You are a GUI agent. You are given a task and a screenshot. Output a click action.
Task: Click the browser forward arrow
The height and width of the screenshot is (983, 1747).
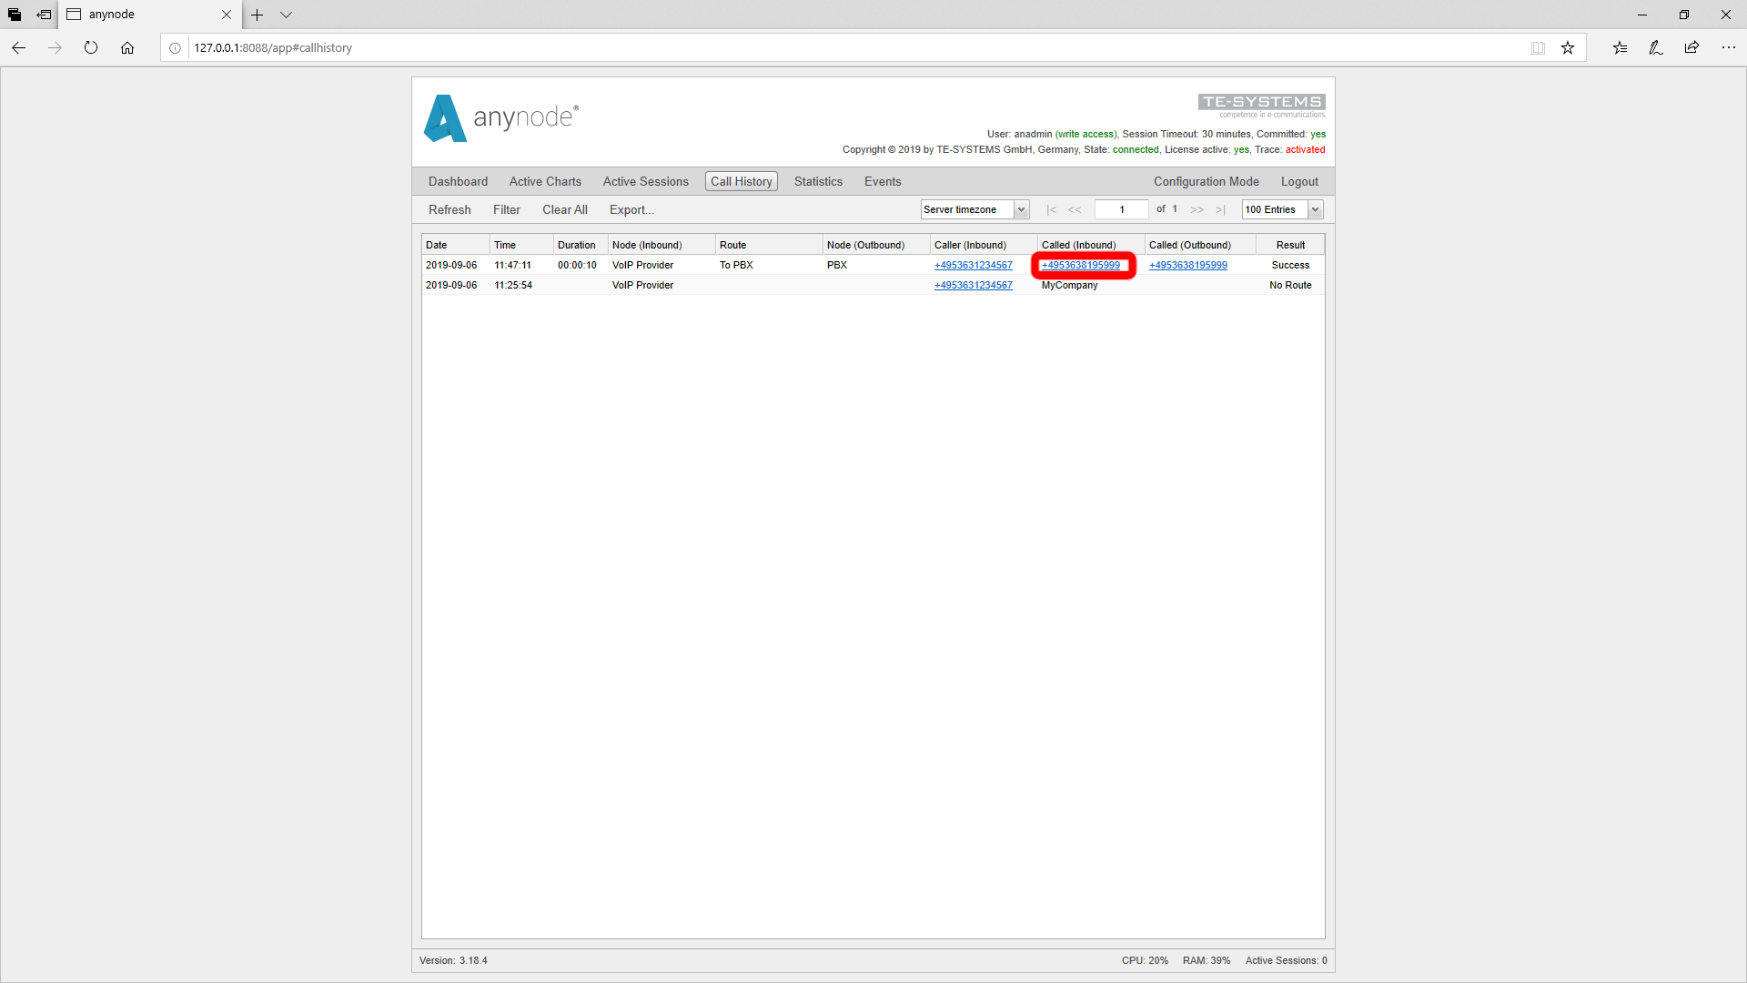(55, 47)
